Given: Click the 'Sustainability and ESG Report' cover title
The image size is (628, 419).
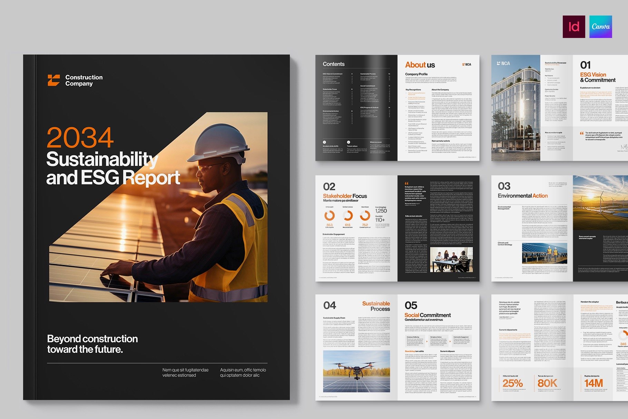Looking at the screenshot, I should (x=113, y=168).
